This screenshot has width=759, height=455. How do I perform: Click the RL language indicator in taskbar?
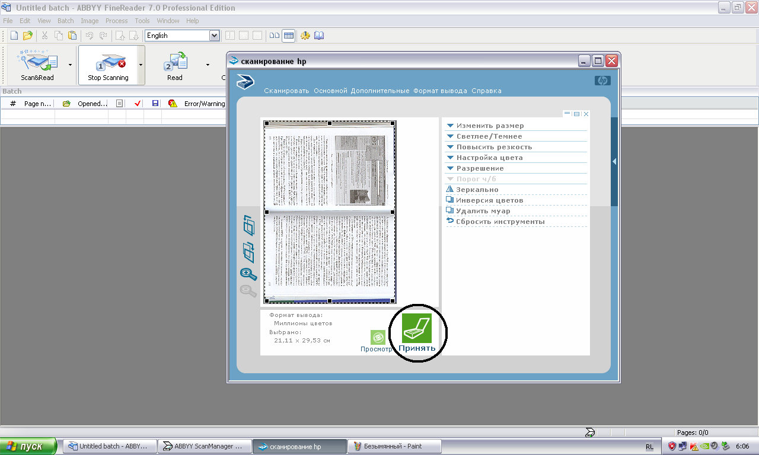[649, 446]
